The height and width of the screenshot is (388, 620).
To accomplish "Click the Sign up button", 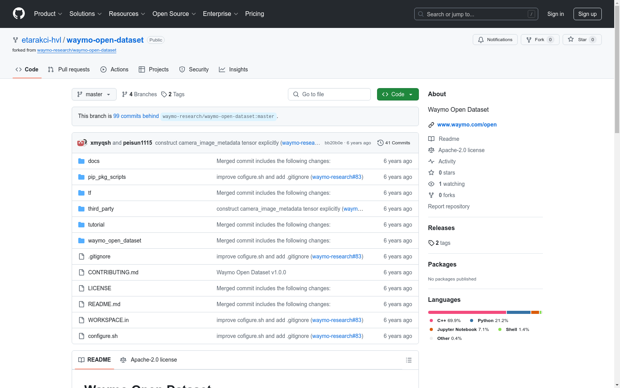I will coord(587,14).
